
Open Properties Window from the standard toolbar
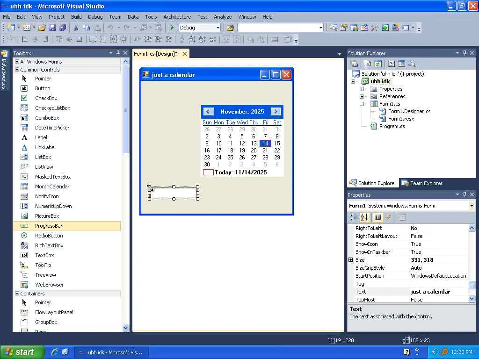[x=344, y=28]
